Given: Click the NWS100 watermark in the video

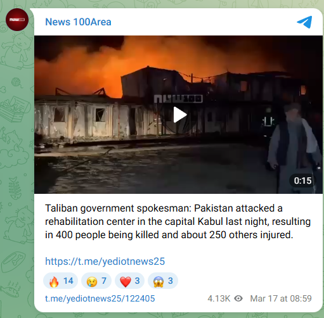Looking at the screenshot, I should click(x=178, y=99).
